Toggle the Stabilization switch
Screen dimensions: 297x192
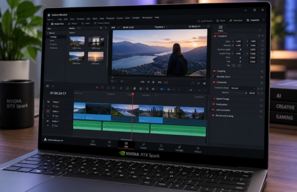(x=213, y=104)
